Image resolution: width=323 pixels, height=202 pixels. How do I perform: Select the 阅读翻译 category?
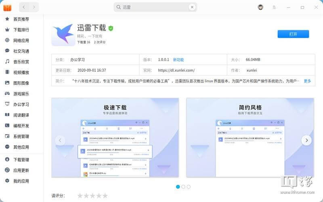[x=21, y=115]
